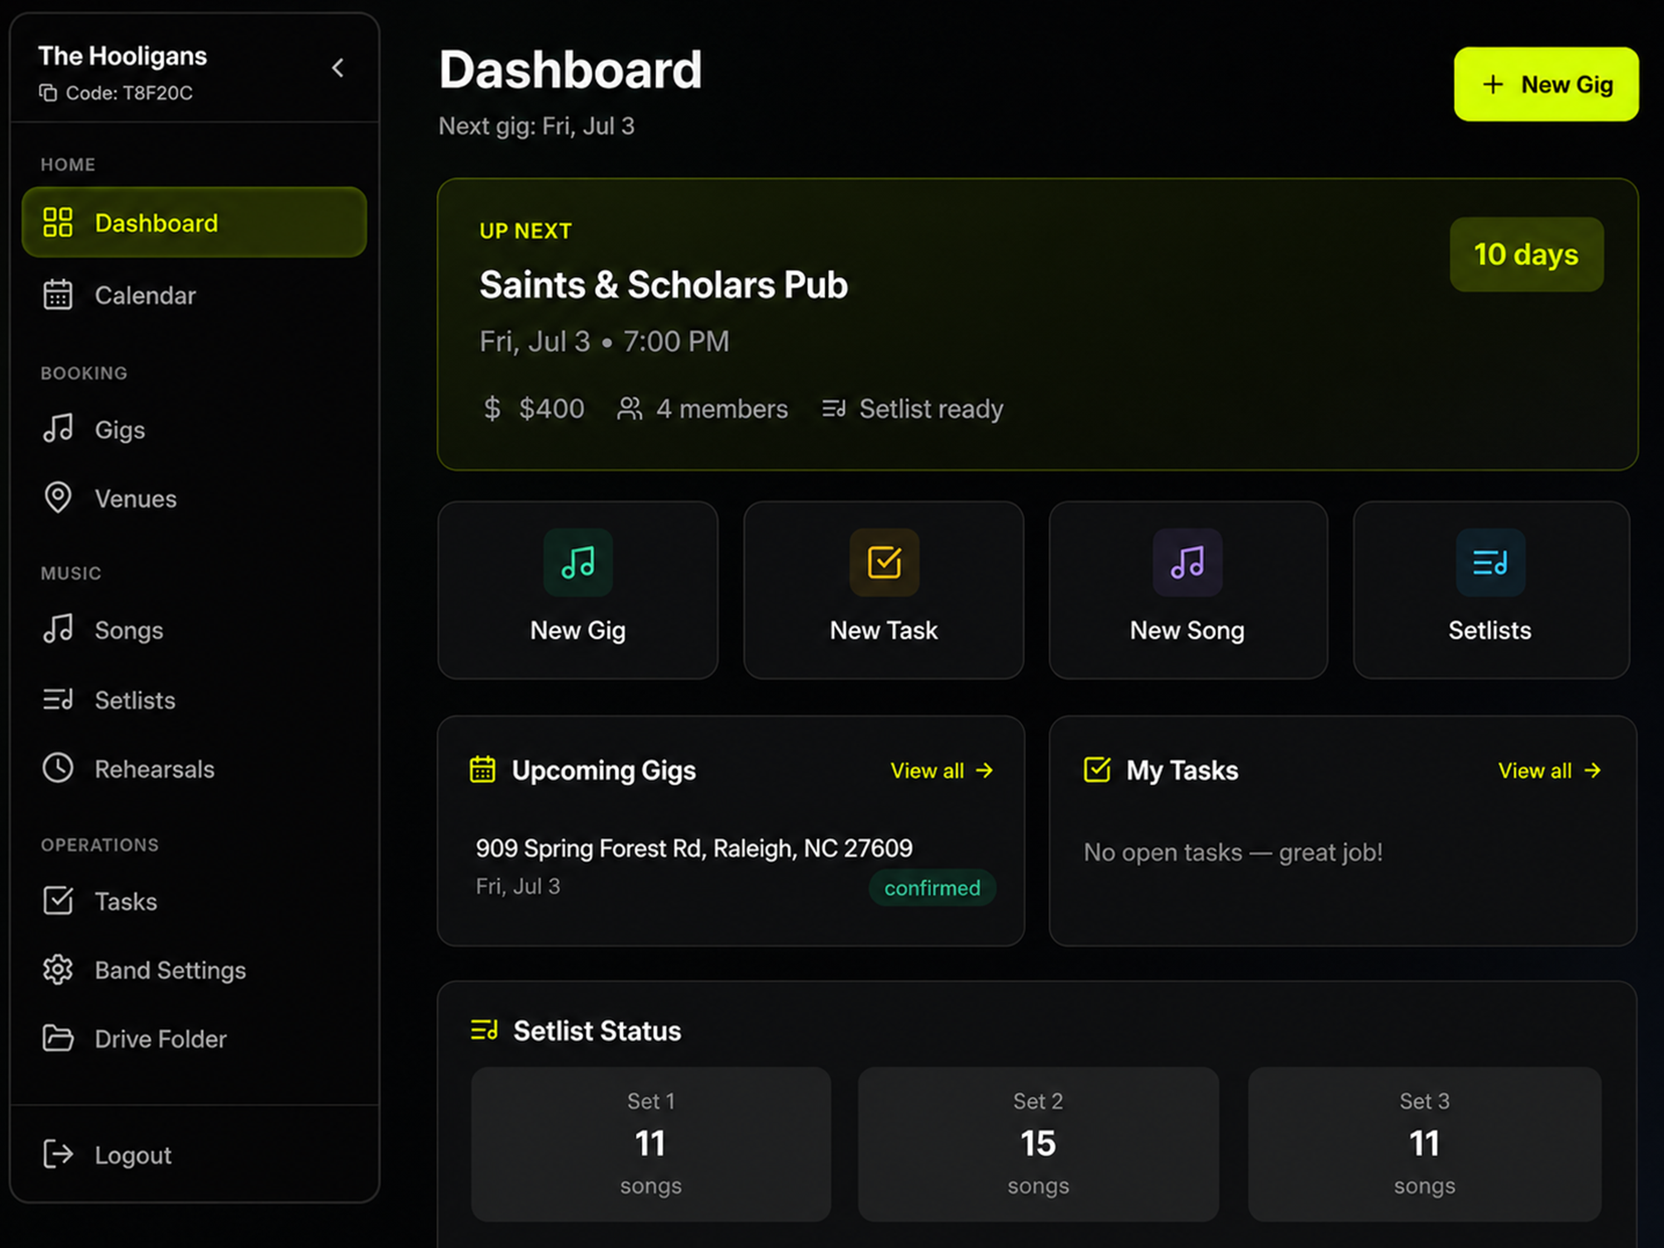Image resolution: width=1664 pixels, height=1248 pixels.
Task: Log out using the Logout item
Action: [x=194, y=1154]
